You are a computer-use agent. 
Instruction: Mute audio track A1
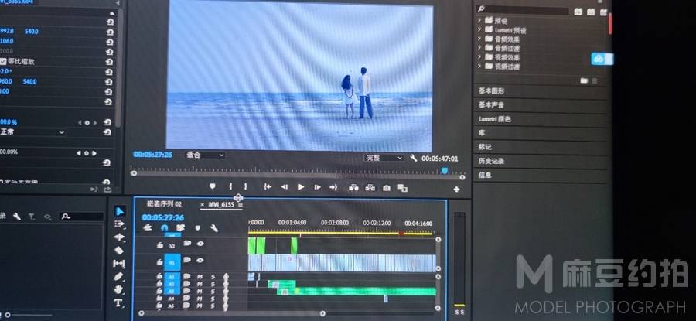click(200, 277)
